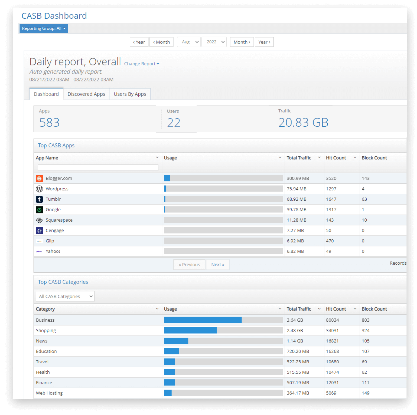Click the Squarespace logo icon

[39, 220]
